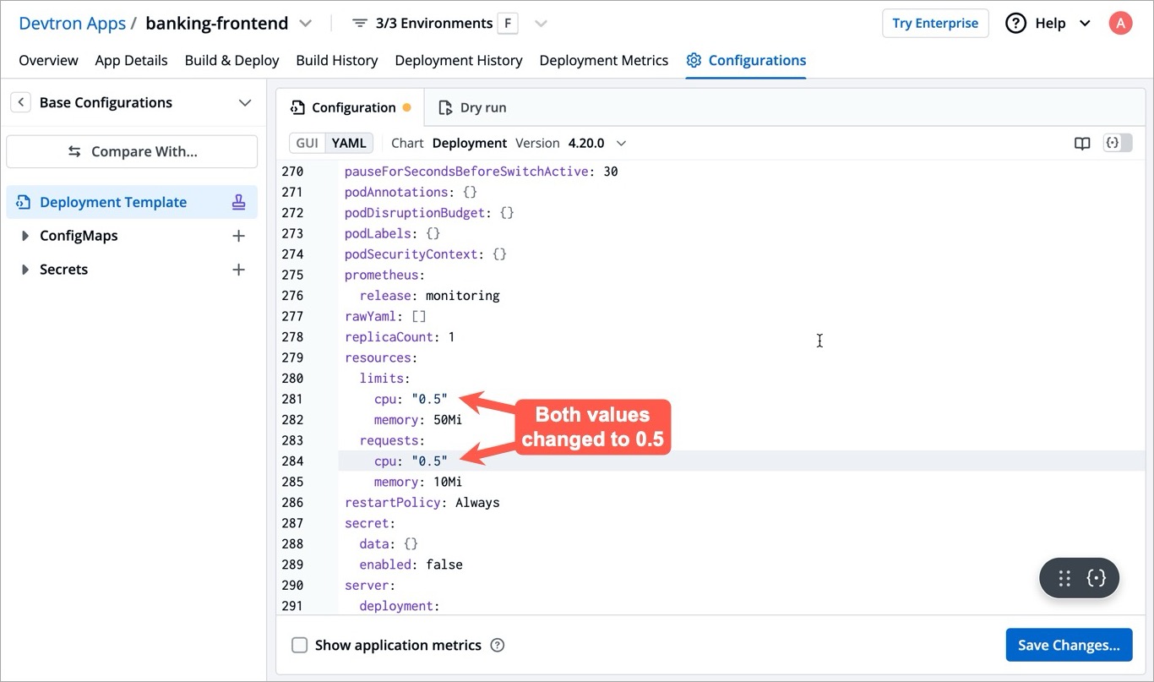Open the banking-frontend app selector dropdown

point(306,24)
